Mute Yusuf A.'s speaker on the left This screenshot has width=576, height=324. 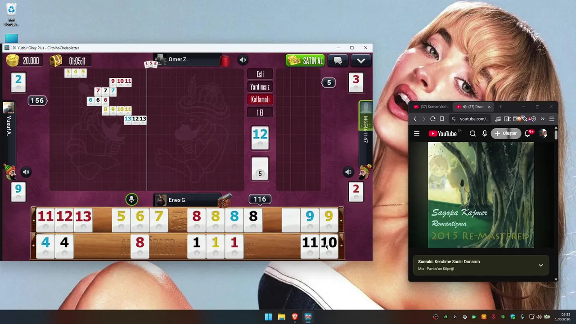pyautogui.click(x=26, y=172)
